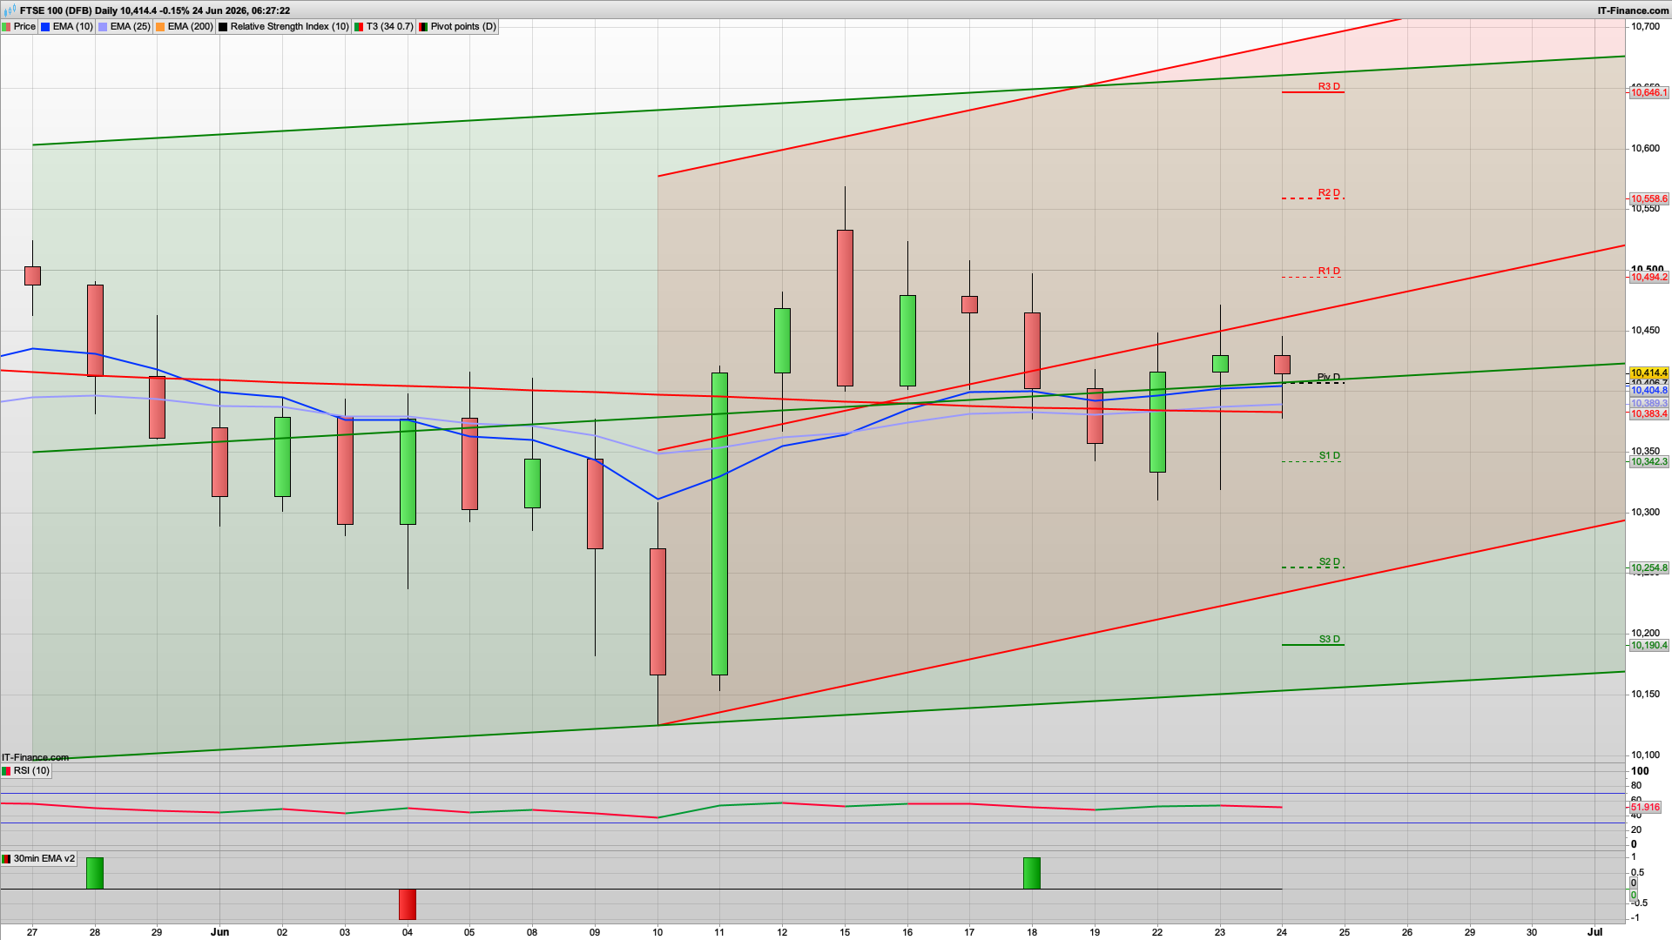Viewport: 1672px width, 940px height.
Task: Click the red 30min EMA bar on date 04
Action: (407, 904)
